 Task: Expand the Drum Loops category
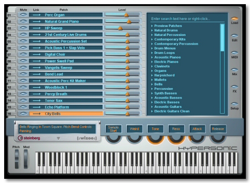pyautogui.click(x=152, y=53)
